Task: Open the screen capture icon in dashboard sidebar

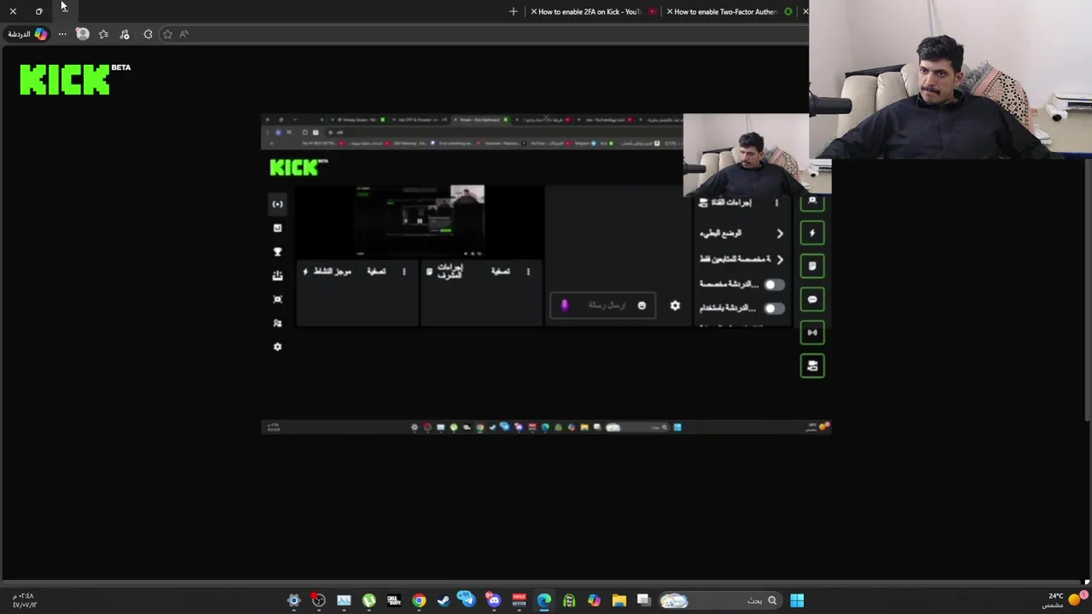Action: [x=277, y=299]
